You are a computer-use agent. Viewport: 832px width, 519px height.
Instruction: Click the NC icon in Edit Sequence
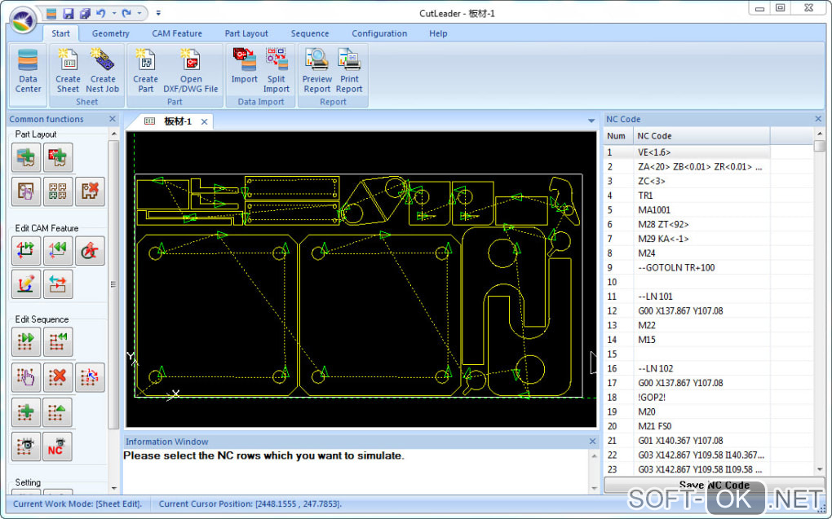[x=58, y=446]
